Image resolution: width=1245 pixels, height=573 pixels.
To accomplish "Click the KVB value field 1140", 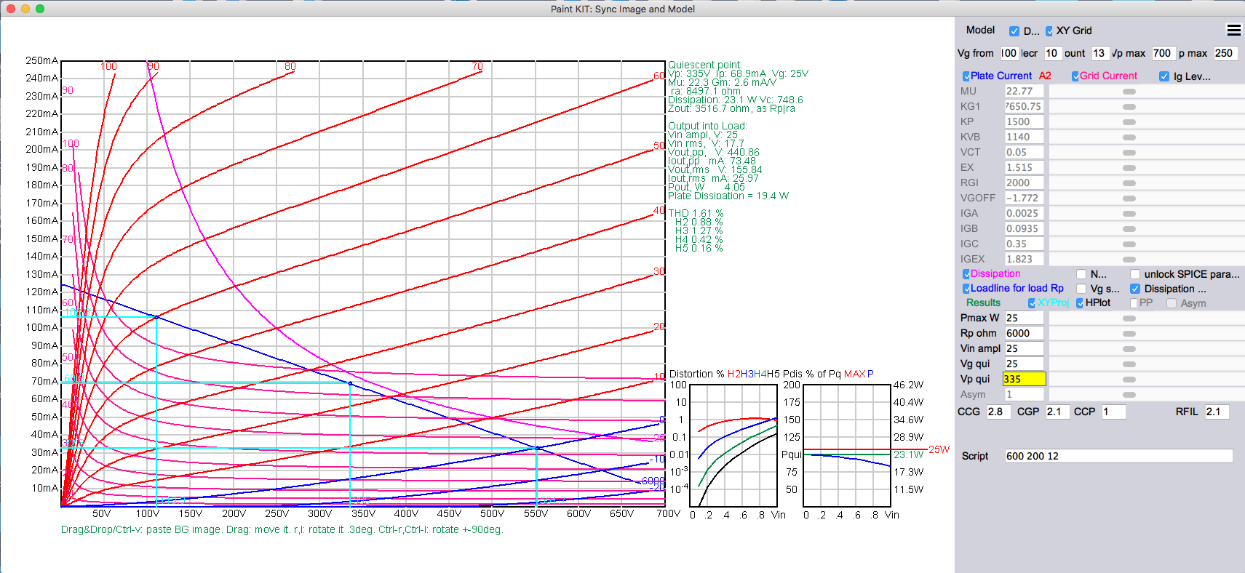I will pyautogui.click(x=1024, y=137).
